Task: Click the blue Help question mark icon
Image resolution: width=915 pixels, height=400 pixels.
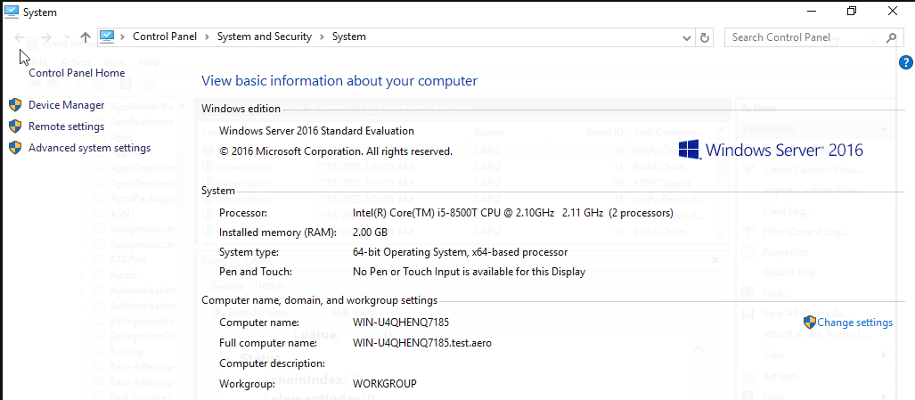Action: 905,62
